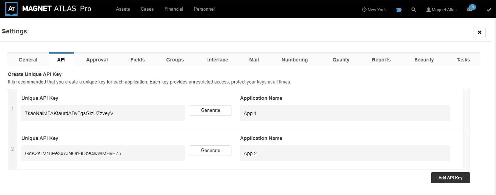Viewport: 496px width, 195px height.
Task: Click the checkmark icon in header
Action: click(489, 10)
